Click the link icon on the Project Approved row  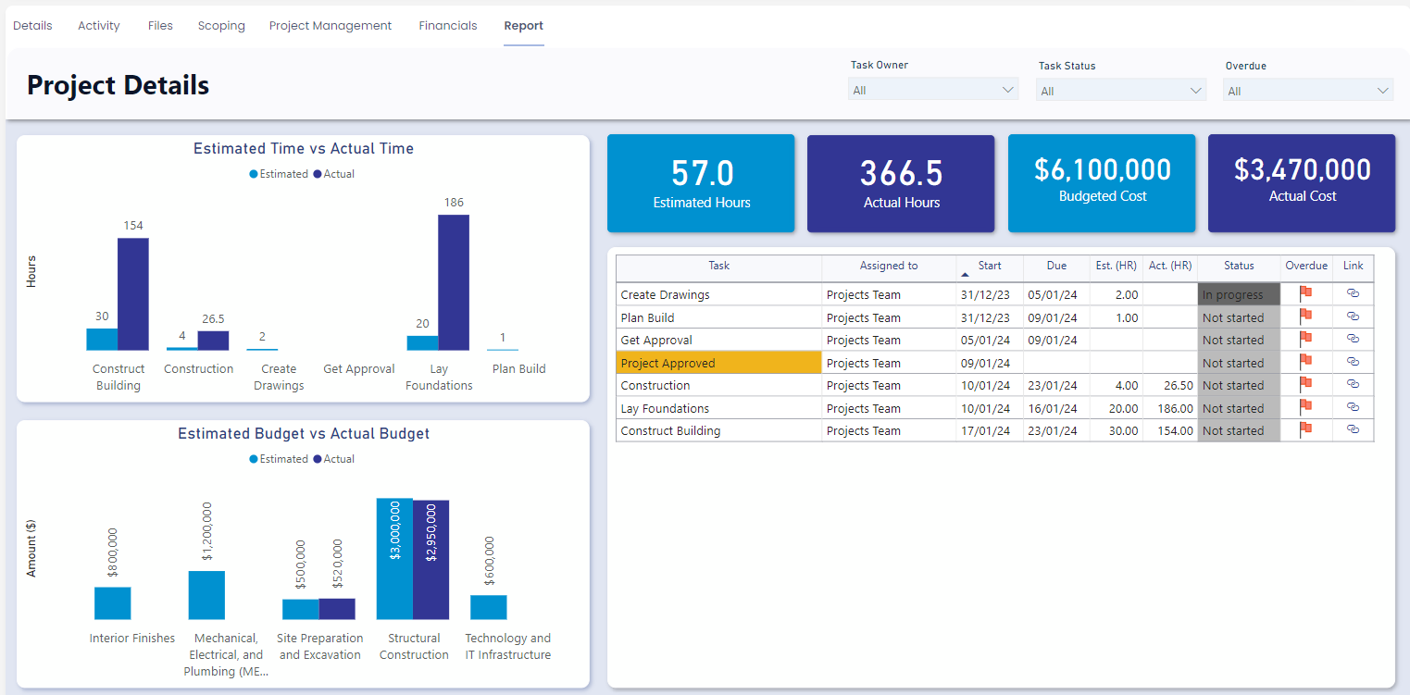coord(1353,363)
